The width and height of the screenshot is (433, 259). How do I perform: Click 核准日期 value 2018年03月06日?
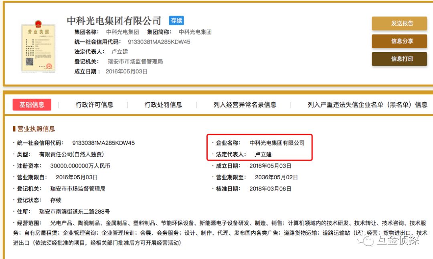270,189
